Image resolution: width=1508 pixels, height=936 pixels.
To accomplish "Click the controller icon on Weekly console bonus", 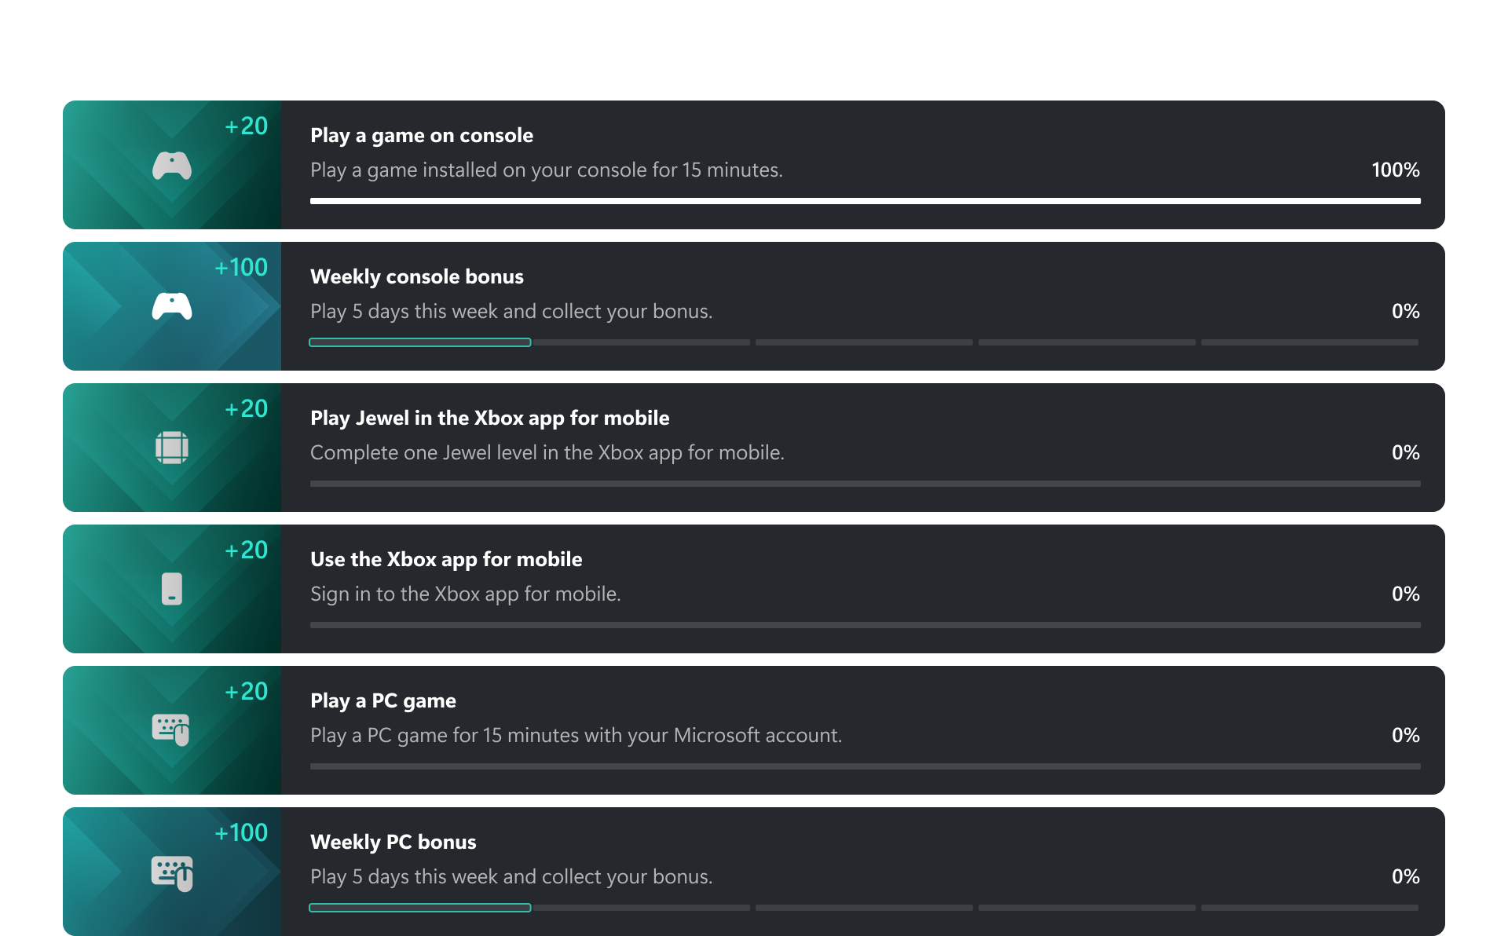I will [172, 306].
